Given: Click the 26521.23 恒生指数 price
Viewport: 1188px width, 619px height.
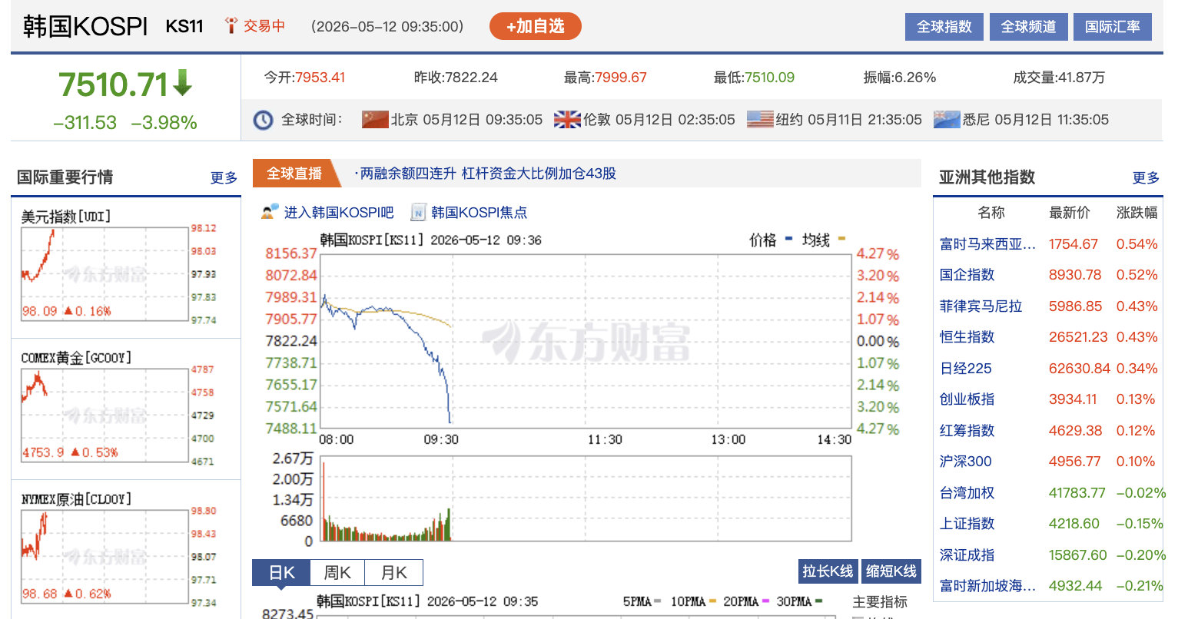Looking at the screenshot, I should coord(1080,337).
